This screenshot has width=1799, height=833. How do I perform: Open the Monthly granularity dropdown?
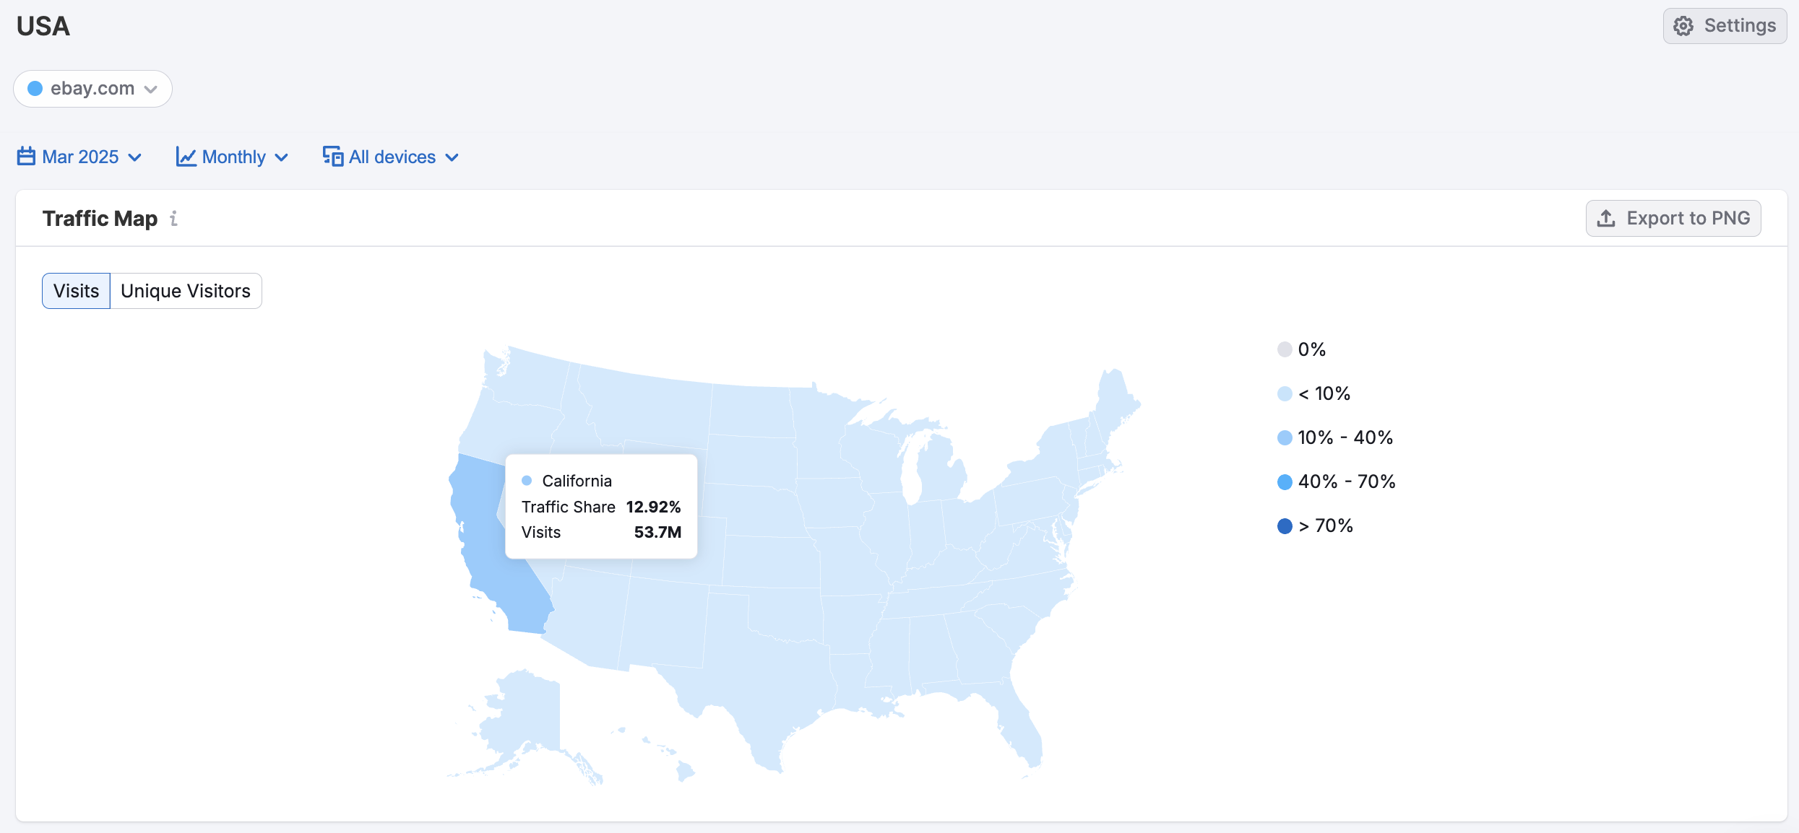[233, 157]
